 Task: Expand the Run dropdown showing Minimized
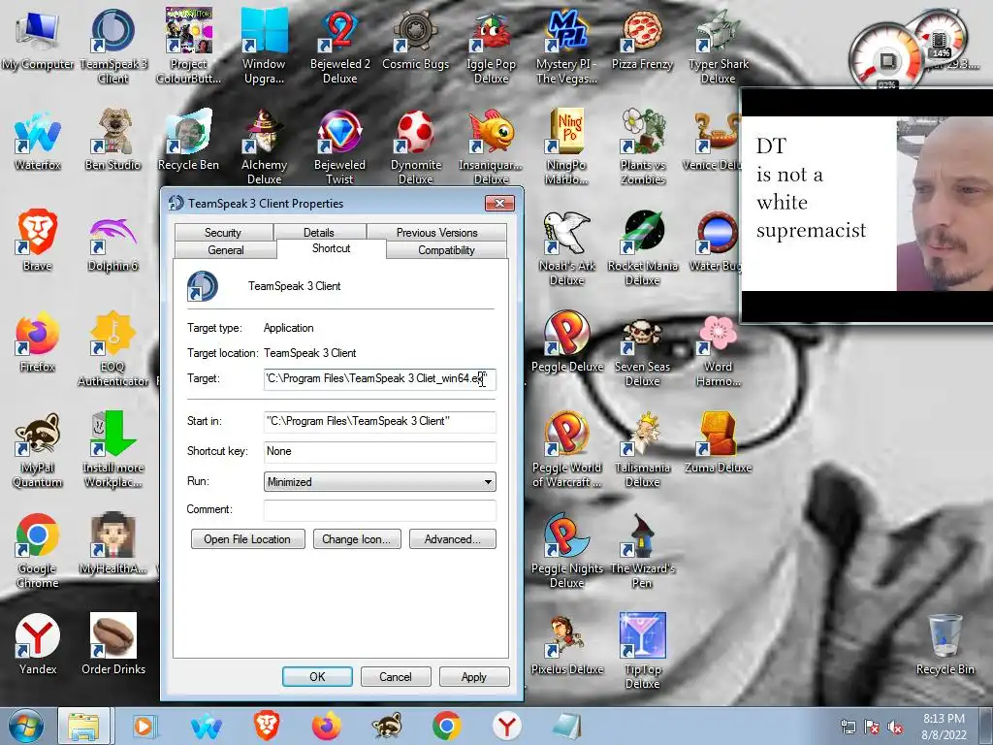pyautogui.click(x=379, y=481)
